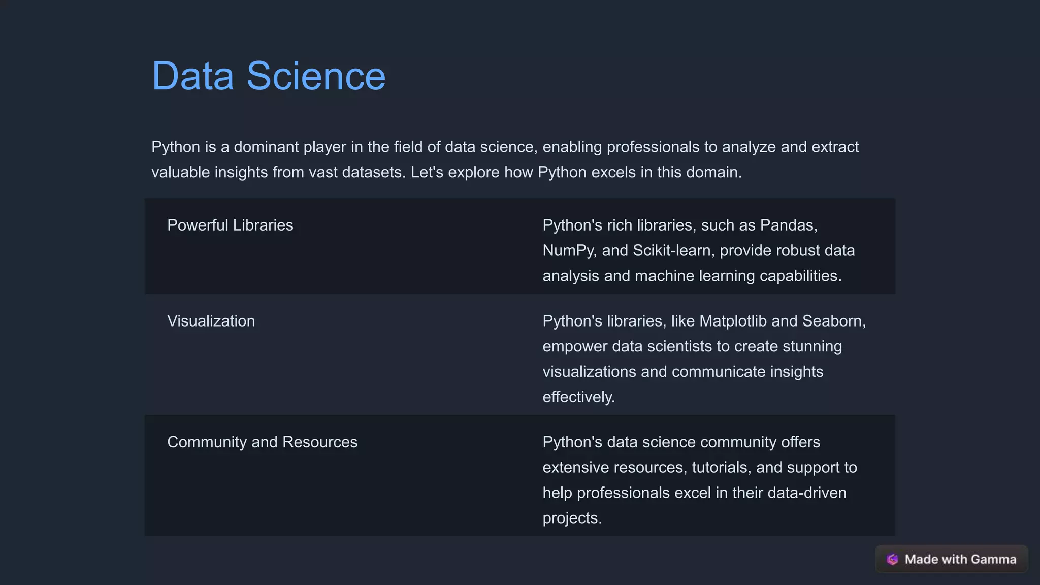The width and height of the screenshot is (1040, 585).
Task: Click the word Seaborn in the table
Action: [832, 321]
